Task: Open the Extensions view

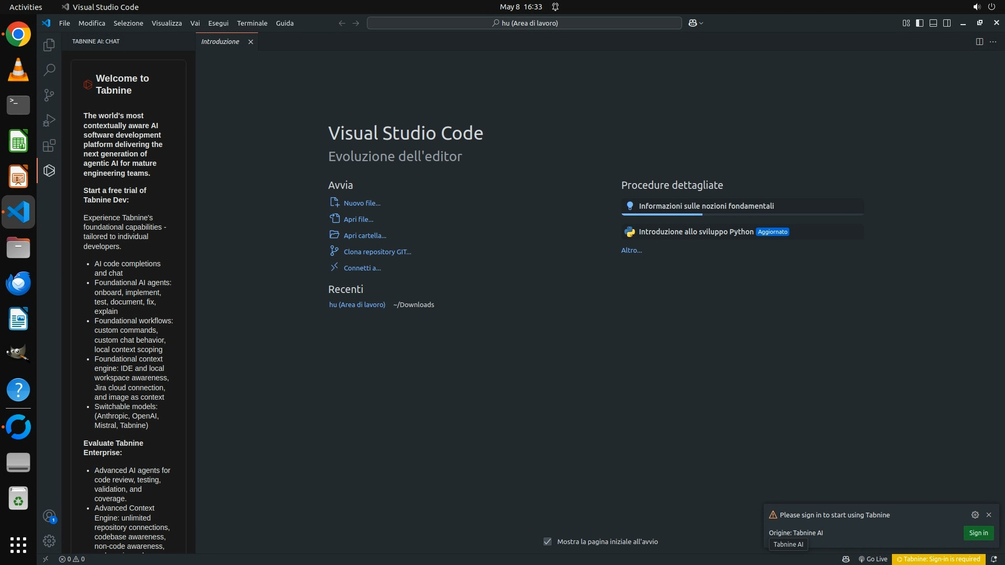Action: pyautogui.click(x=49, y=145)
